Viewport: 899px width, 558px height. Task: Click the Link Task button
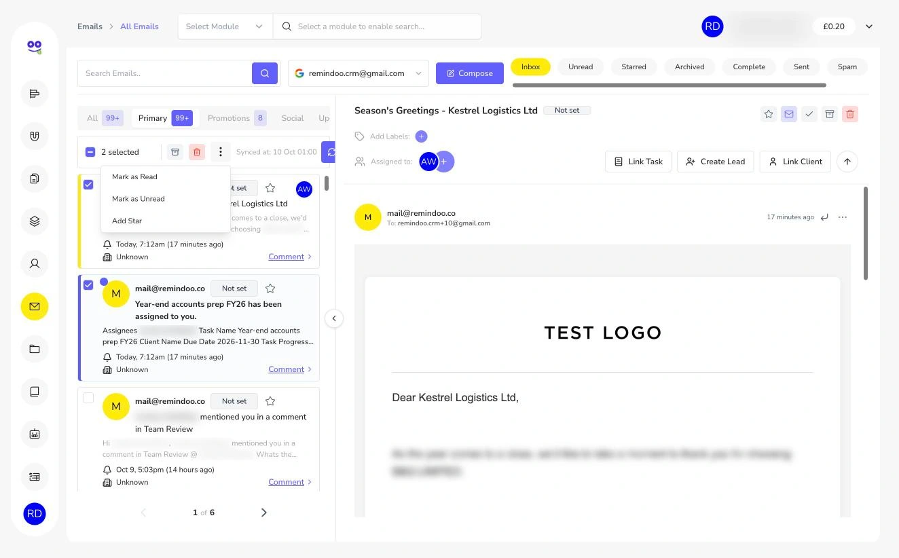(x=638, y=162)
